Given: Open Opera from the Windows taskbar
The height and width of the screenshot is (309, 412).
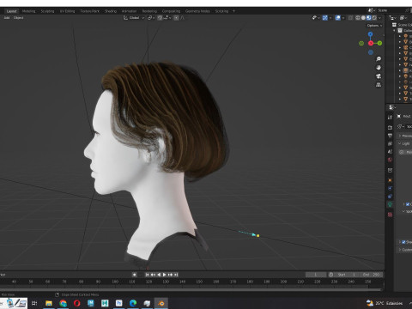Looking at the screenshot, I should 76,303.
